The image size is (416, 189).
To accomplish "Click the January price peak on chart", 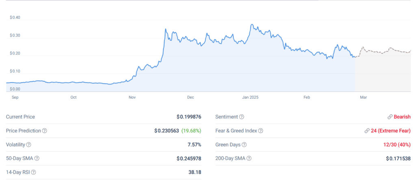I will pyautogui.click(x=251, y=25).
